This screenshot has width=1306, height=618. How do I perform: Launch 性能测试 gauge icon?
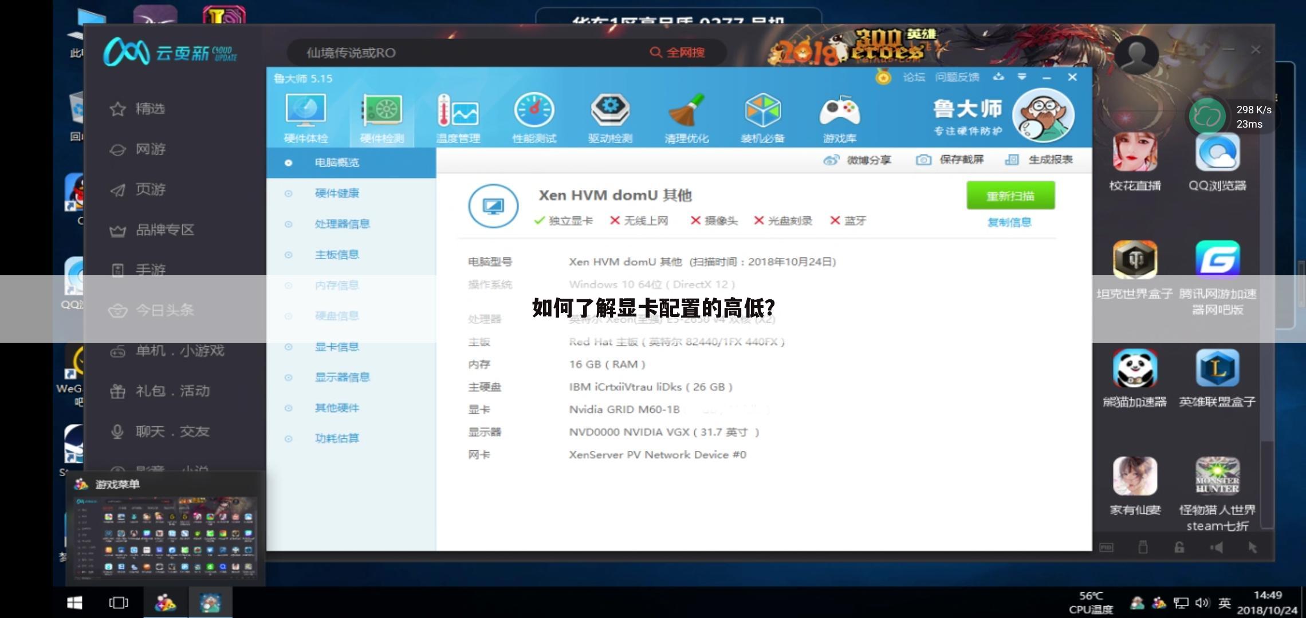[x=534, y=118]
